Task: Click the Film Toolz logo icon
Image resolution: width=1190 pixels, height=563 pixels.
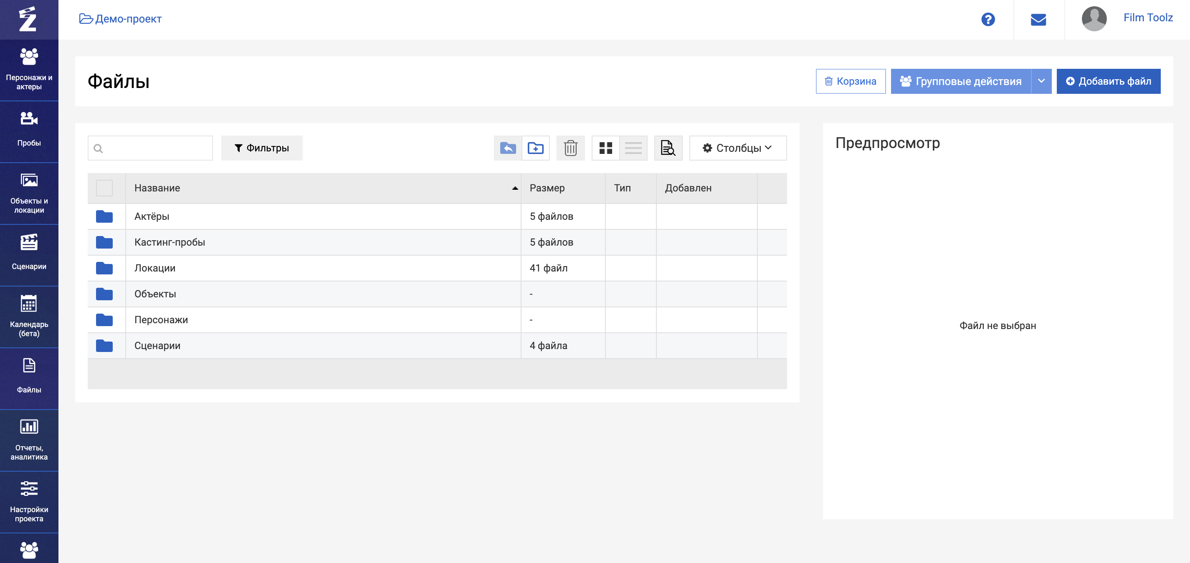Action: (x=28, y=19)
